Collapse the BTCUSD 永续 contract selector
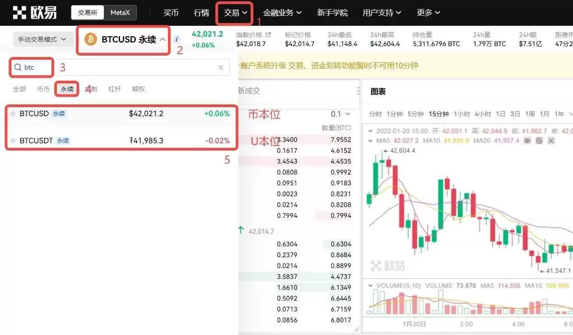 (163, 39)
